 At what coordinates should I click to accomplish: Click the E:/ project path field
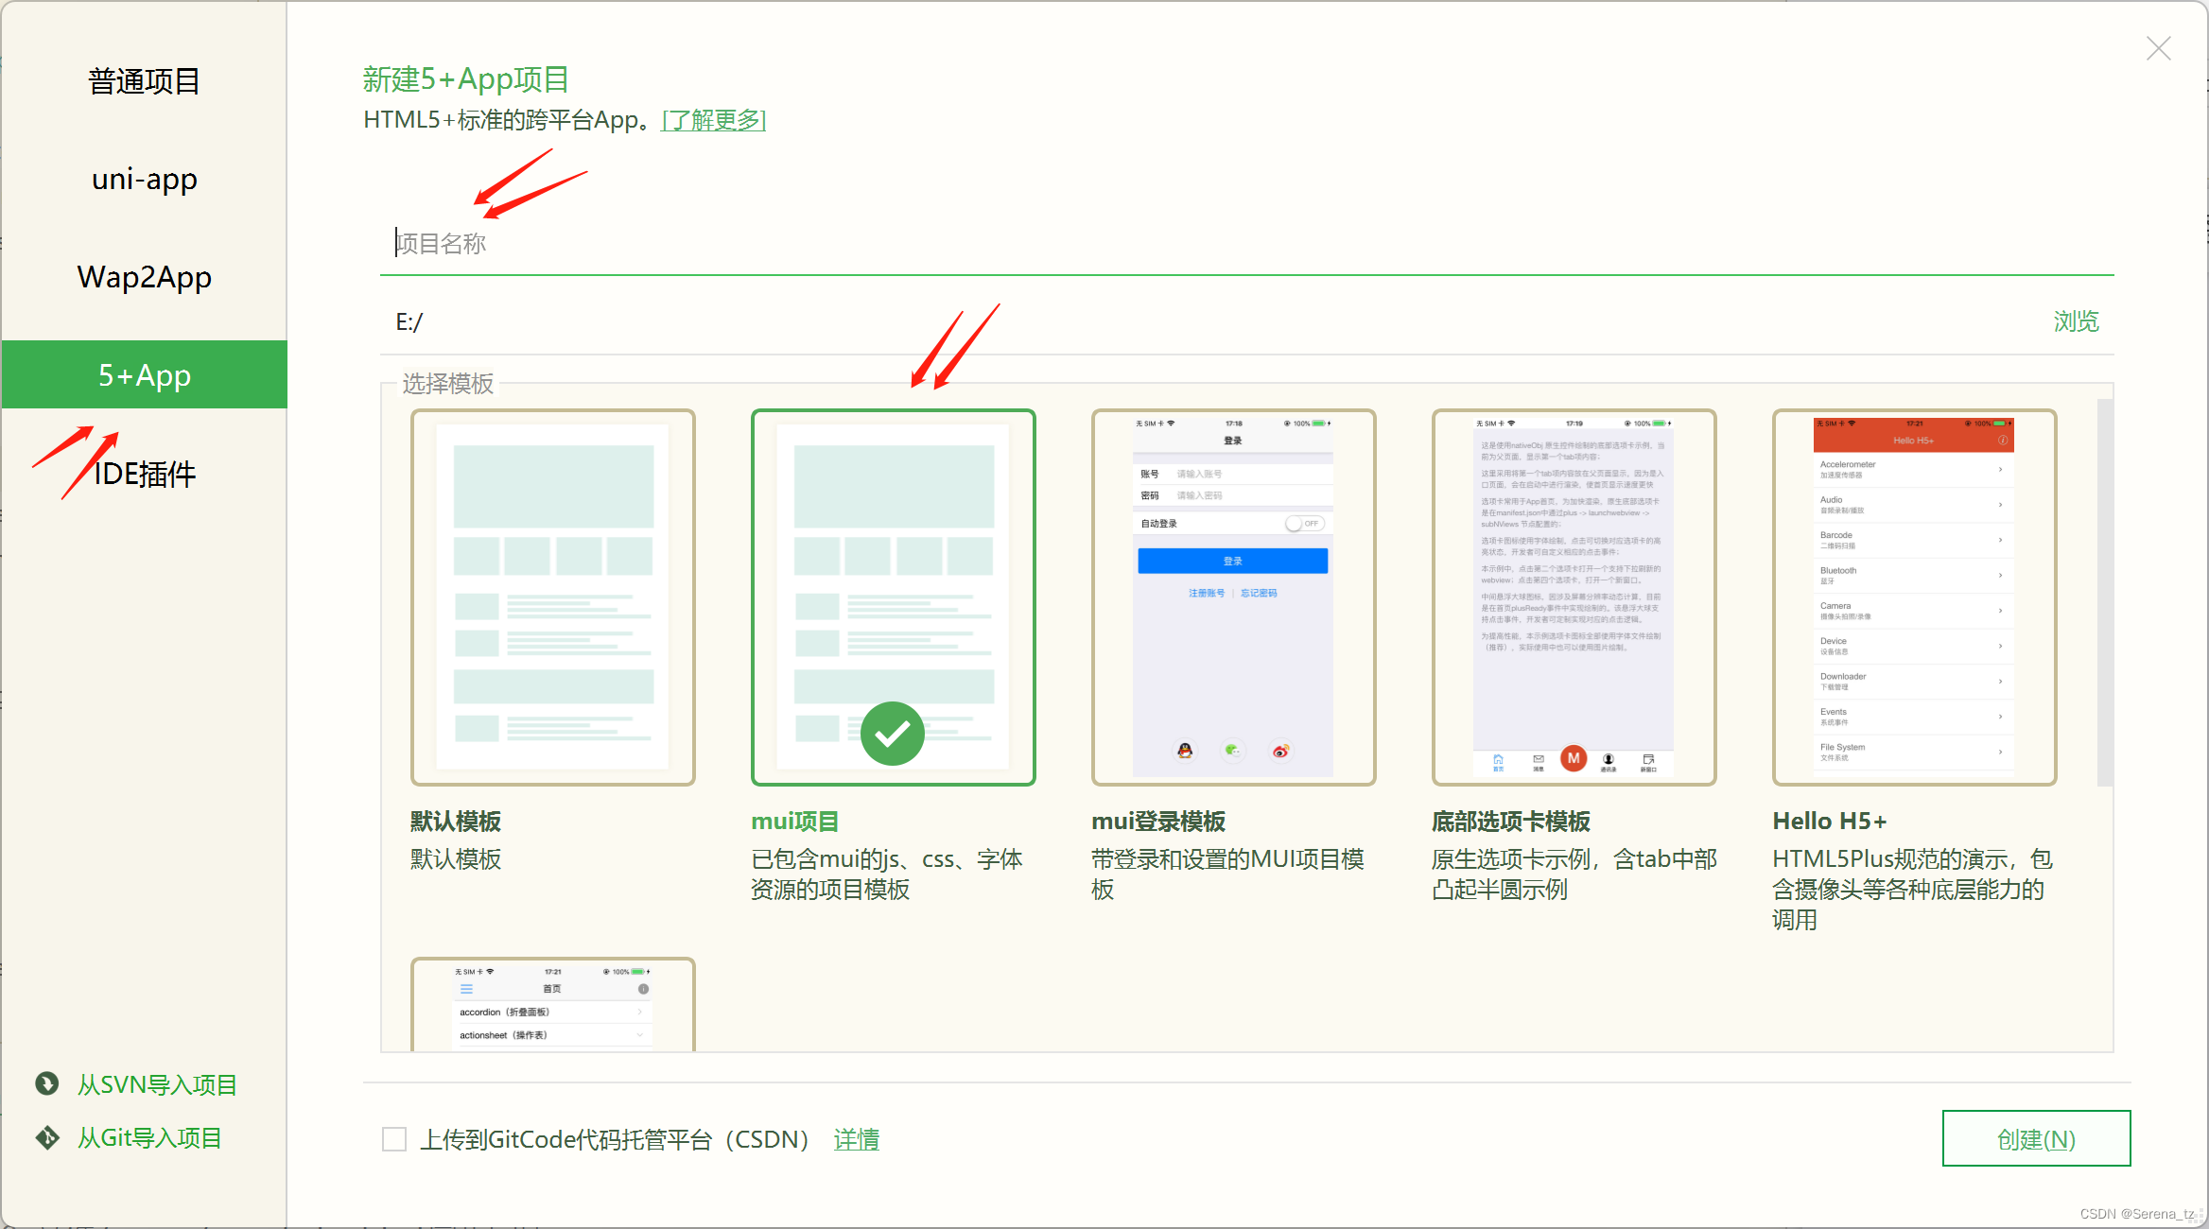tap(1210, 321)
